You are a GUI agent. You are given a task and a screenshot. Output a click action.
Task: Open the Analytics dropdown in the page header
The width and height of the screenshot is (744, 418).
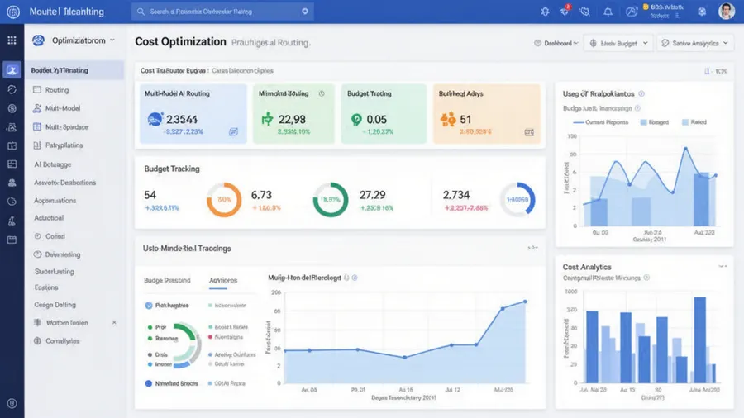[695, 43]
